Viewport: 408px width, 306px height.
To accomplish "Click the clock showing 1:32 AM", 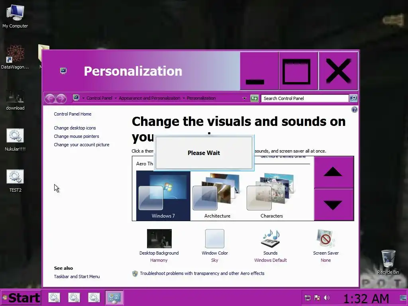I will [x=367, y=298].
